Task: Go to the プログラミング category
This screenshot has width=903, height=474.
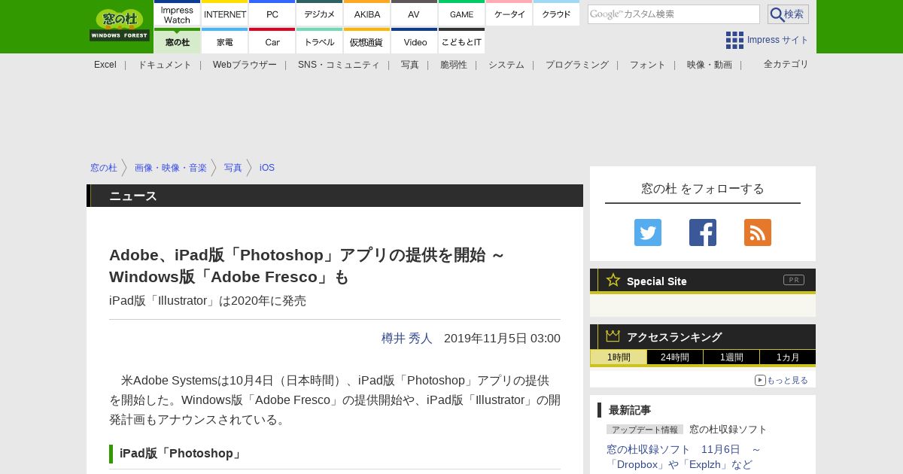Action: tap(577, 65)
